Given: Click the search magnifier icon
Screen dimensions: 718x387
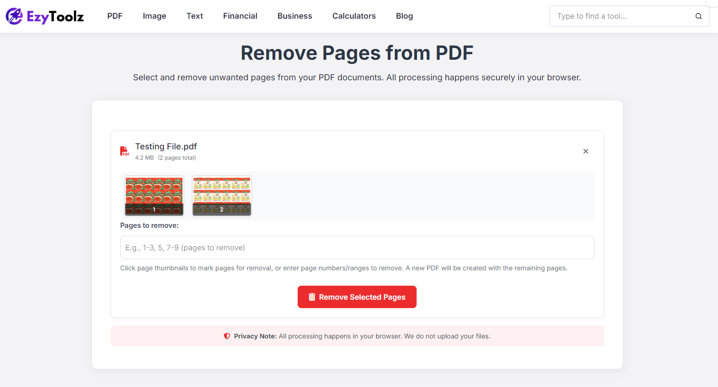Looking at the screenshot, I should coord(698,16).
